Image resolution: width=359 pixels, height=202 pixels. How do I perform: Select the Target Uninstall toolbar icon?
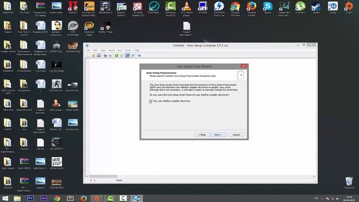pos(133,56)
